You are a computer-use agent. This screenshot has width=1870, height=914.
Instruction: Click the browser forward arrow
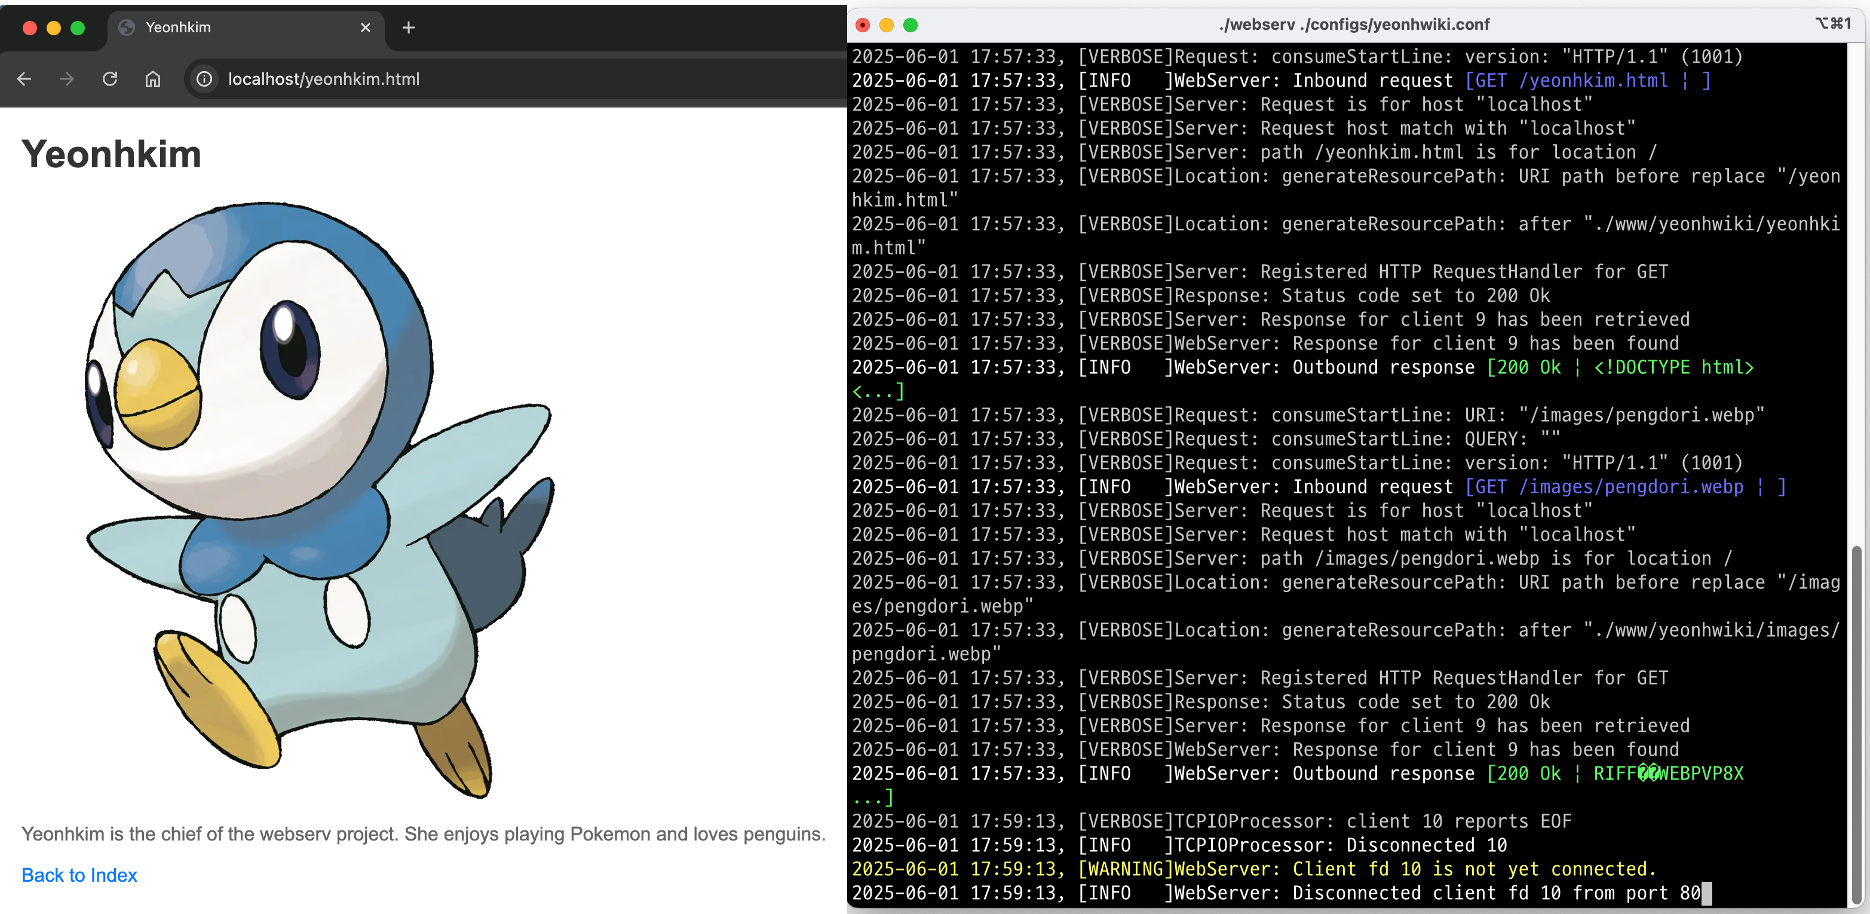pyautogui.click(x=67, y=79)
